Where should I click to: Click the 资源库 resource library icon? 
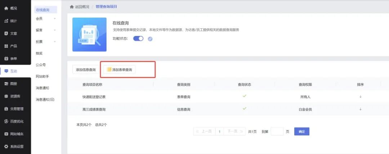[6, 97]
